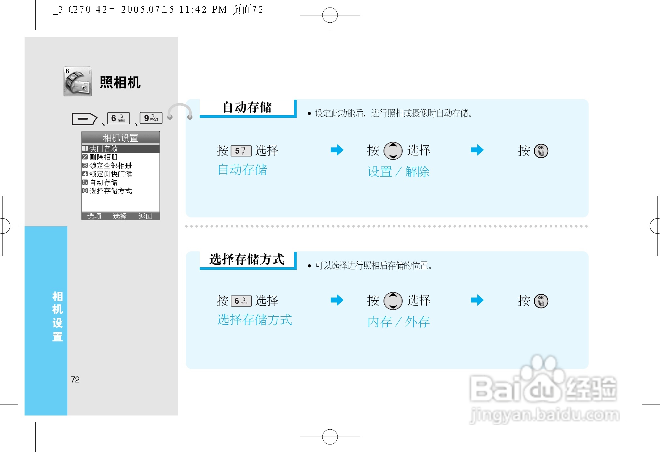Screen dimensions: 660x452
Task: Click description 可以选择进行照相后存储的位置
Action: click(x=374, y=265)
